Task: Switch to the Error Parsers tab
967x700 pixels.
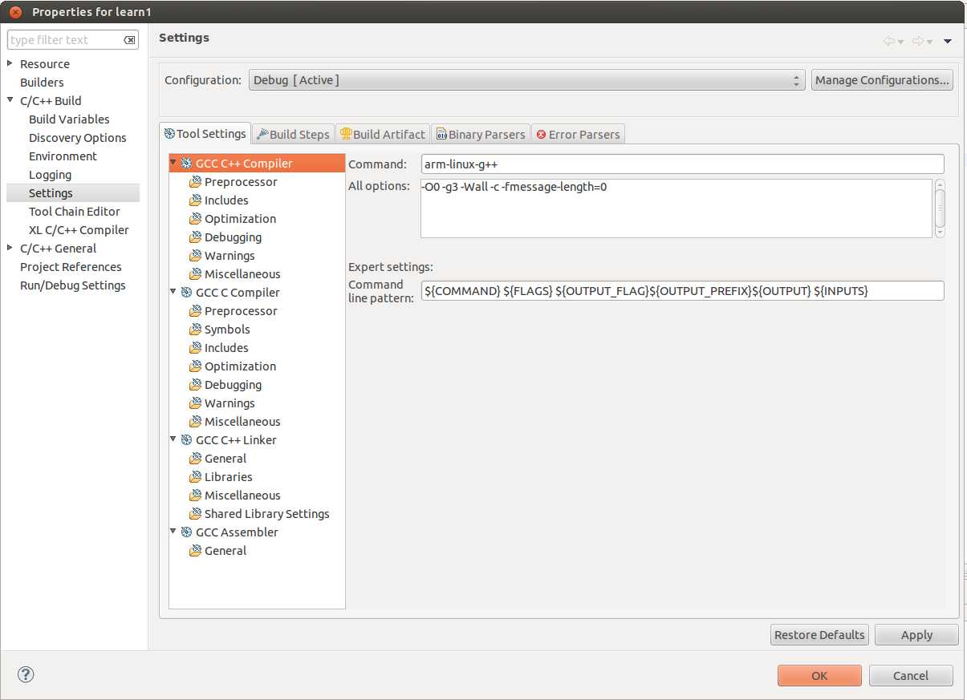Action: [578, 134]
